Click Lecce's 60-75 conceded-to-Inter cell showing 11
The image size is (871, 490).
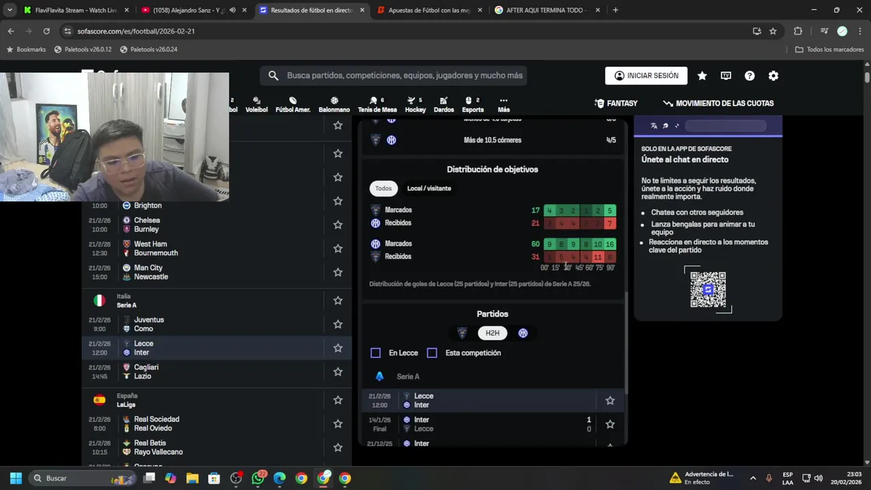597,257
